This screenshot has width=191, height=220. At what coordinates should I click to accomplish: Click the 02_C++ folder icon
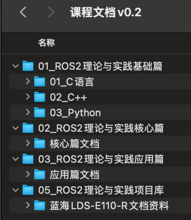click(39, 97)
